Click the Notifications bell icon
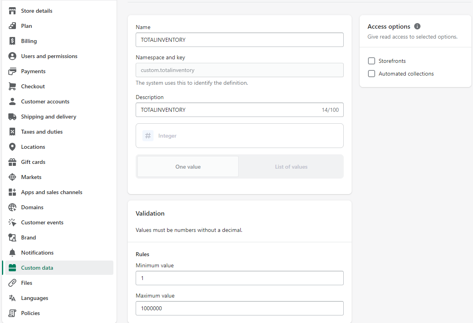473x323 pixels. click(12, 253)
